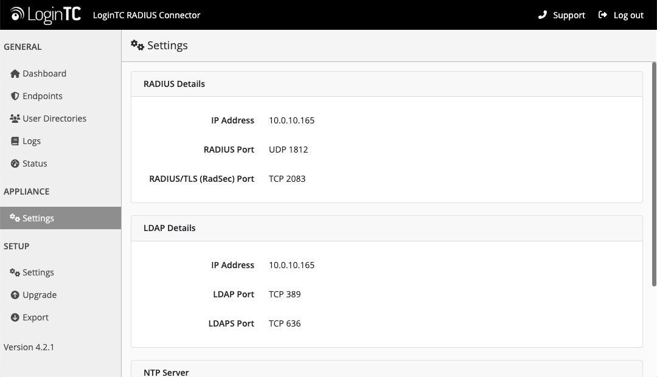Click the Upgrade arrow icon

tap(15, 295)
